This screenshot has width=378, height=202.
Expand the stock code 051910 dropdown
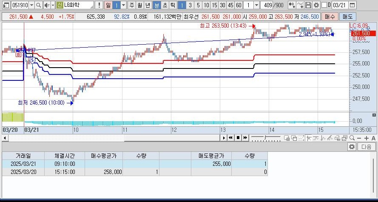[31, 5]
